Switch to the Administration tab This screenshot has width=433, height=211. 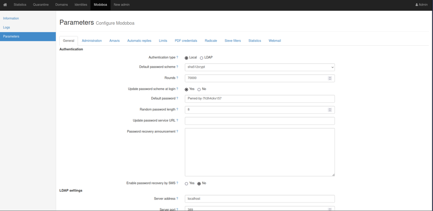point(92,41)
